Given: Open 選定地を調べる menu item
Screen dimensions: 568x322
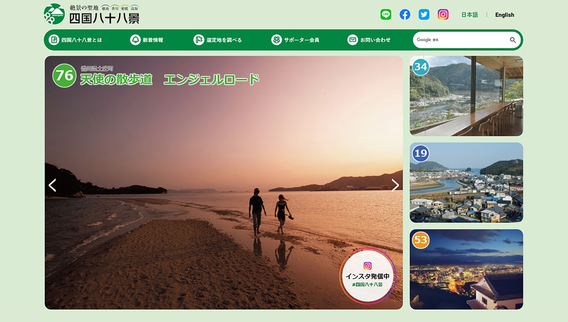Looking at the screenshot, I should coord(218,40).
